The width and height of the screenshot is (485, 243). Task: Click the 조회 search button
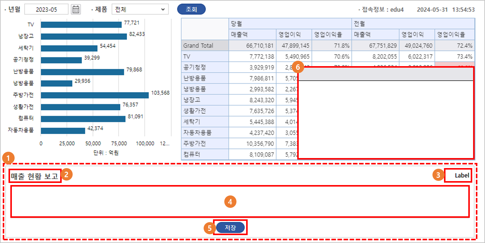191,9
